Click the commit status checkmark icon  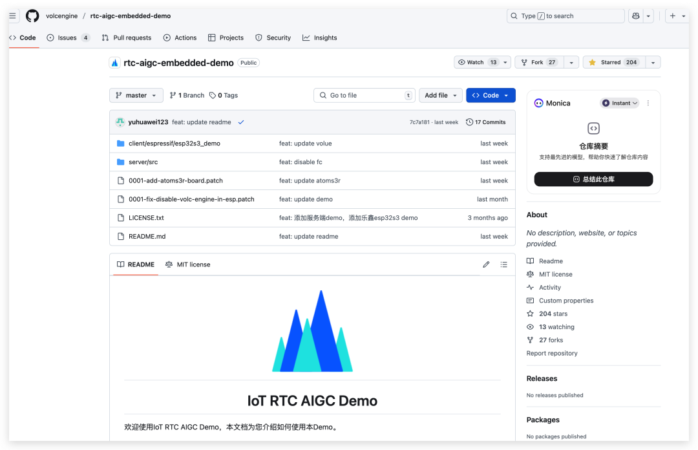pos(241,122)
